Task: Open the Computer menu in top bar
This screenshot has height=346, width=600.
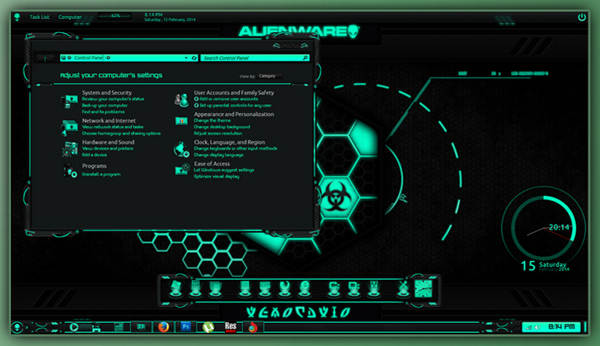Action: [70, 17]
